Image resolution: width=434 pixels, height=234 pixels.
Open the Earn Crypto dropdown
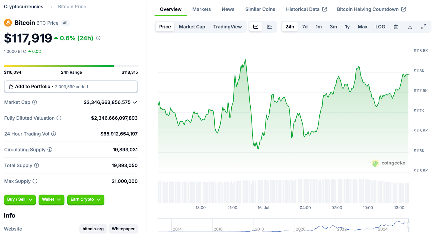coord(85,200)
